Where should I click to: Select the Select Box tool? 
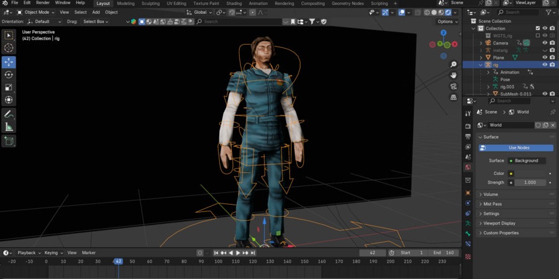9,35
